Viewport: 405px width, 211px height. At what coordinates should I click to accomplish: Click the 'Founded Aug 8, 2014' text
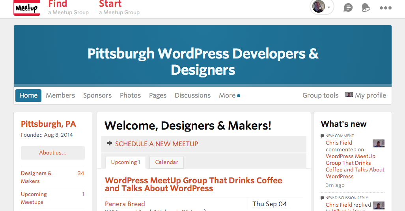47,135
